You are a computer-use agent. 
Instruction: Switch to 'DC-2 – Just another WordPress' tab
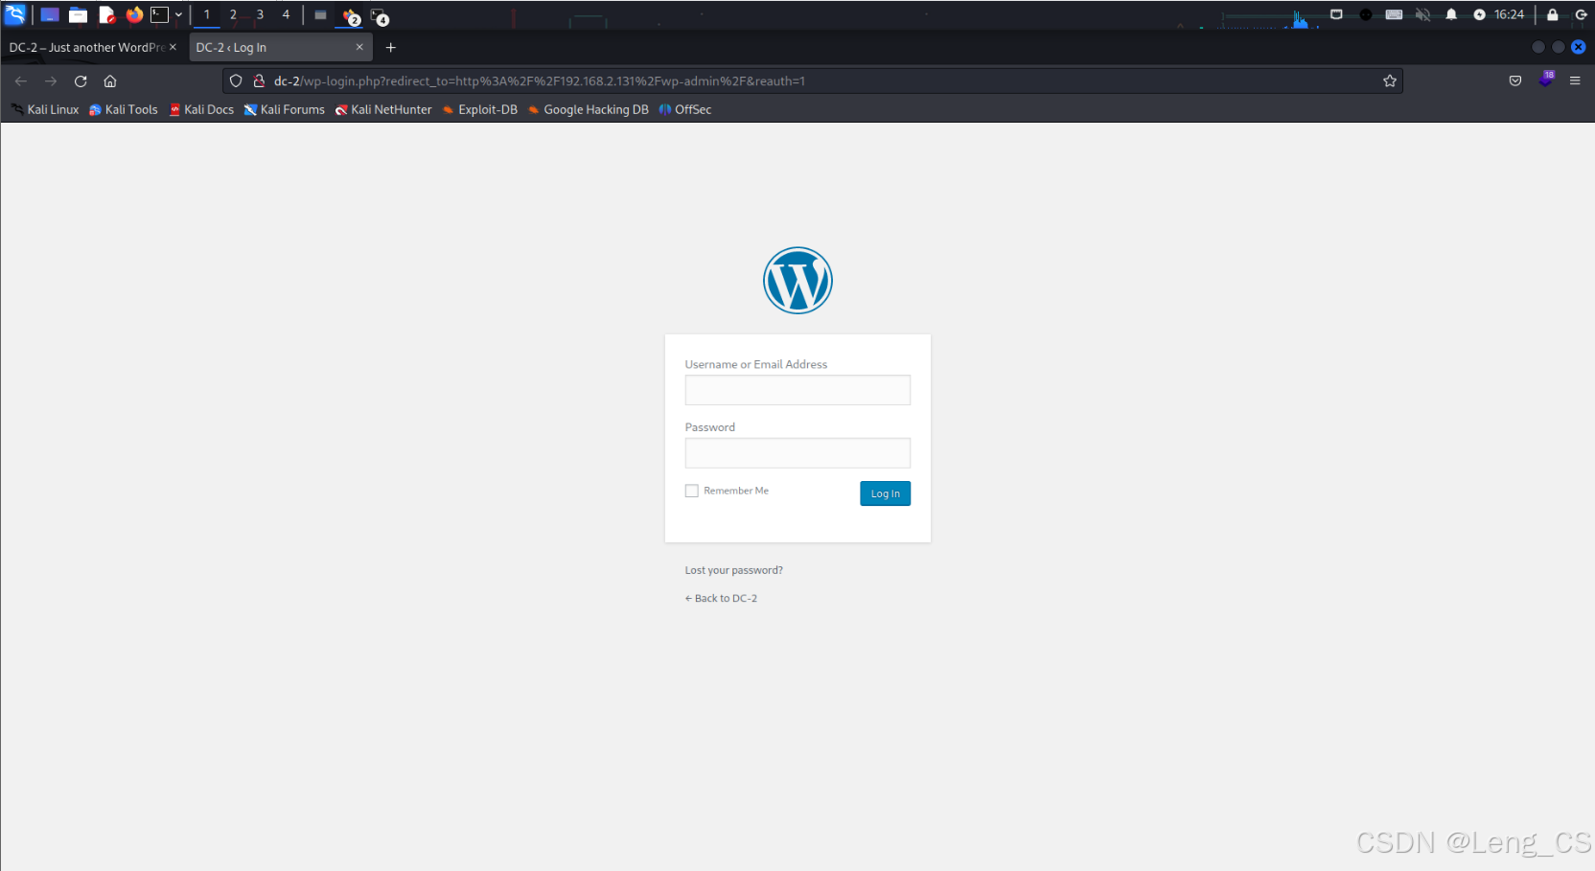pyautogui.click(x=88, y=47)
